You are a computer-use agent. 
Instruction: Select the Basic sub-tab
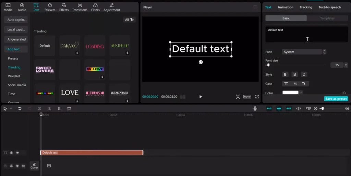point(286,18)
